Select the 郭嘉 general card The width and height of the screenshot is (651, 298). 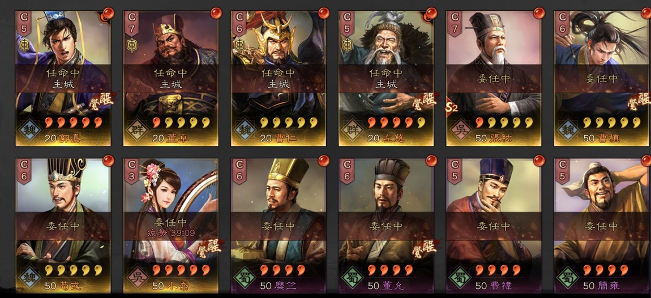[x=63, y=79]
